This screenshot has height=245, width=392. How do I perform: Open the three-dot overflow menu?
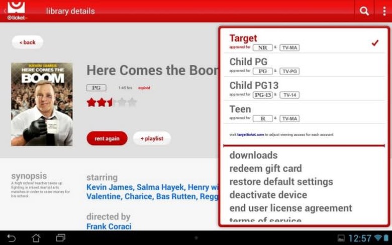[384, 11]
